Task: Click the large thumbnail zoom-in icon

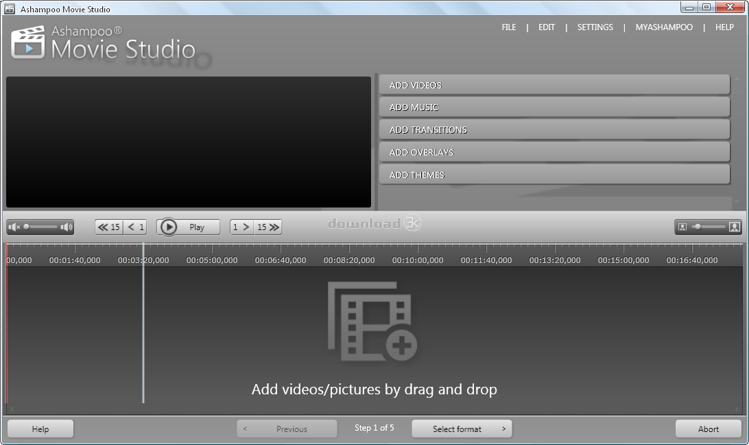Action: [x=734, y=227]
